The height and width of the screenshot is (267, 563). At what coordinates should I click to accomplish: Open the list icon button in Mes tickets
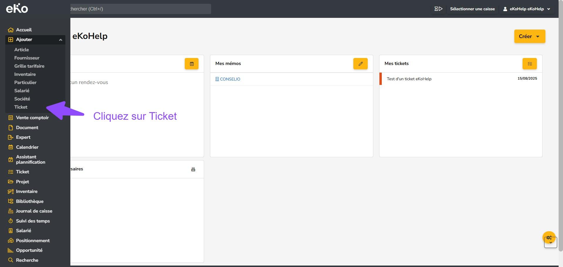[x=530, y=64]
